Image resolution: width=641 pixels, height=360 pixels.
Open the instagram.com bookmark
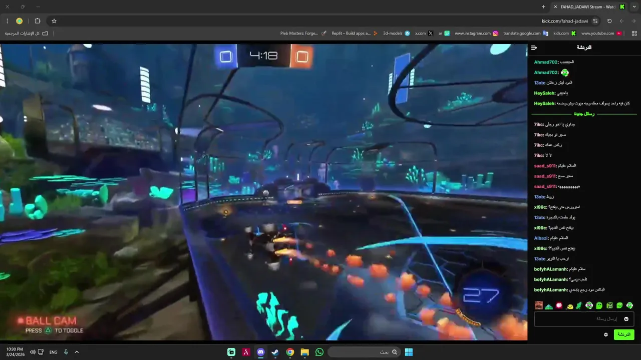click(476, 33)
